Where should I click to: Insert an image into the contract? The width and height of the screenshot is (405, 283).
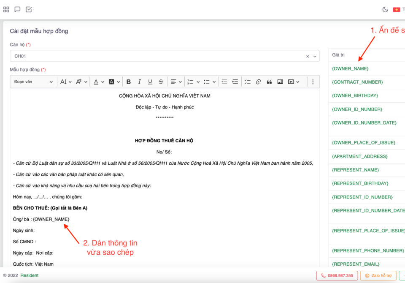(x=280, y=82)
